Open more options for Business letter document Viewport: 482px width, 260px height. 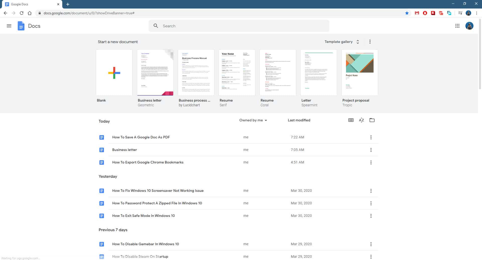coord(371,150)
